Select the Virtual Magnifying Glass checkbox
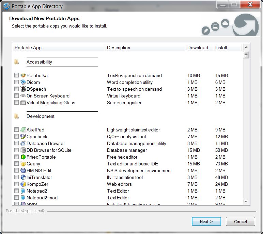 [x=16, y=102]
